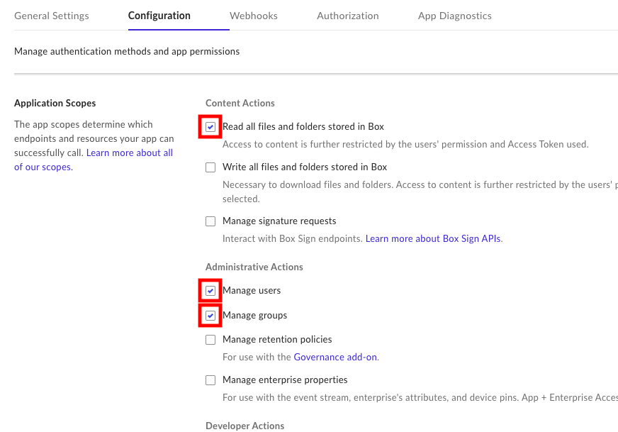Open the Configuration tab
The image size is (618, 432).
coord(159,15)
